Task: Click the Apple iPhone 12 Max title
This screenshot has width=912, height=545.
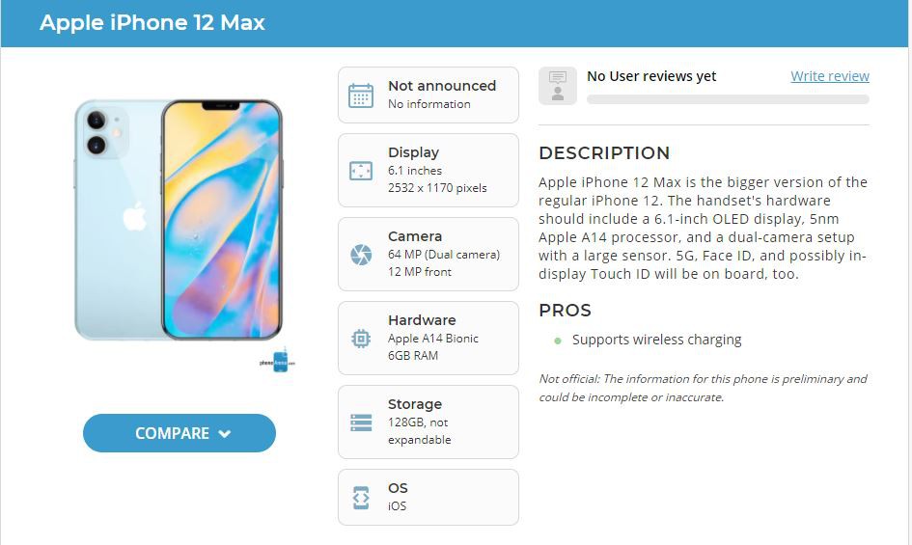Action: [x=152, y=23]
